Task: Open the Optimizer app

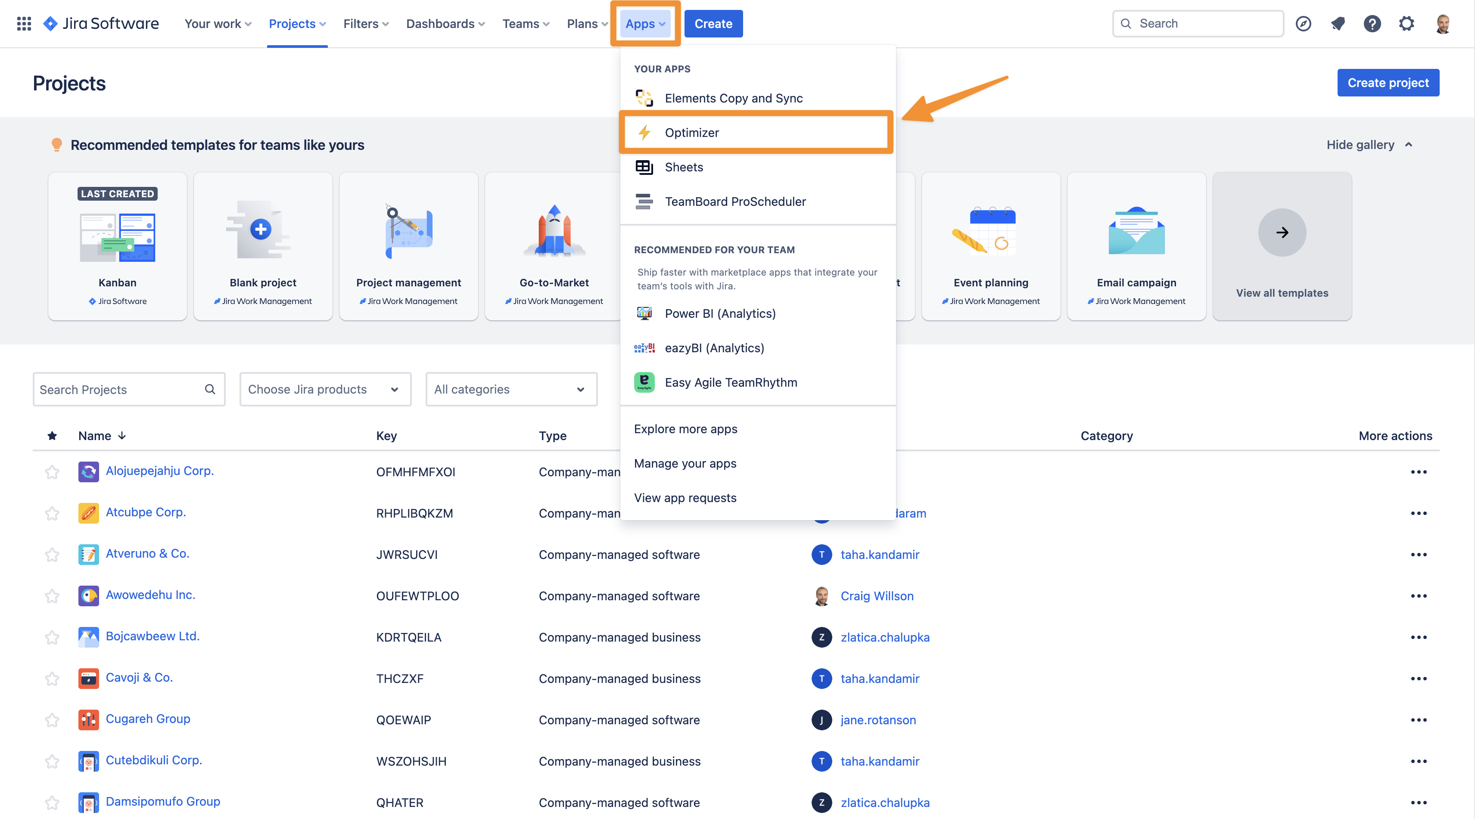Action: tap(692, 132)
